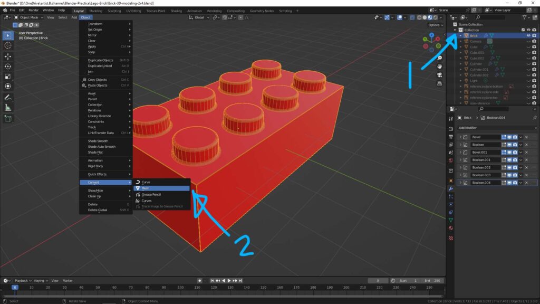The height and width of the screenshot is (304, 540).
Task: Activate the Transform tool
Action: (8, 86)
